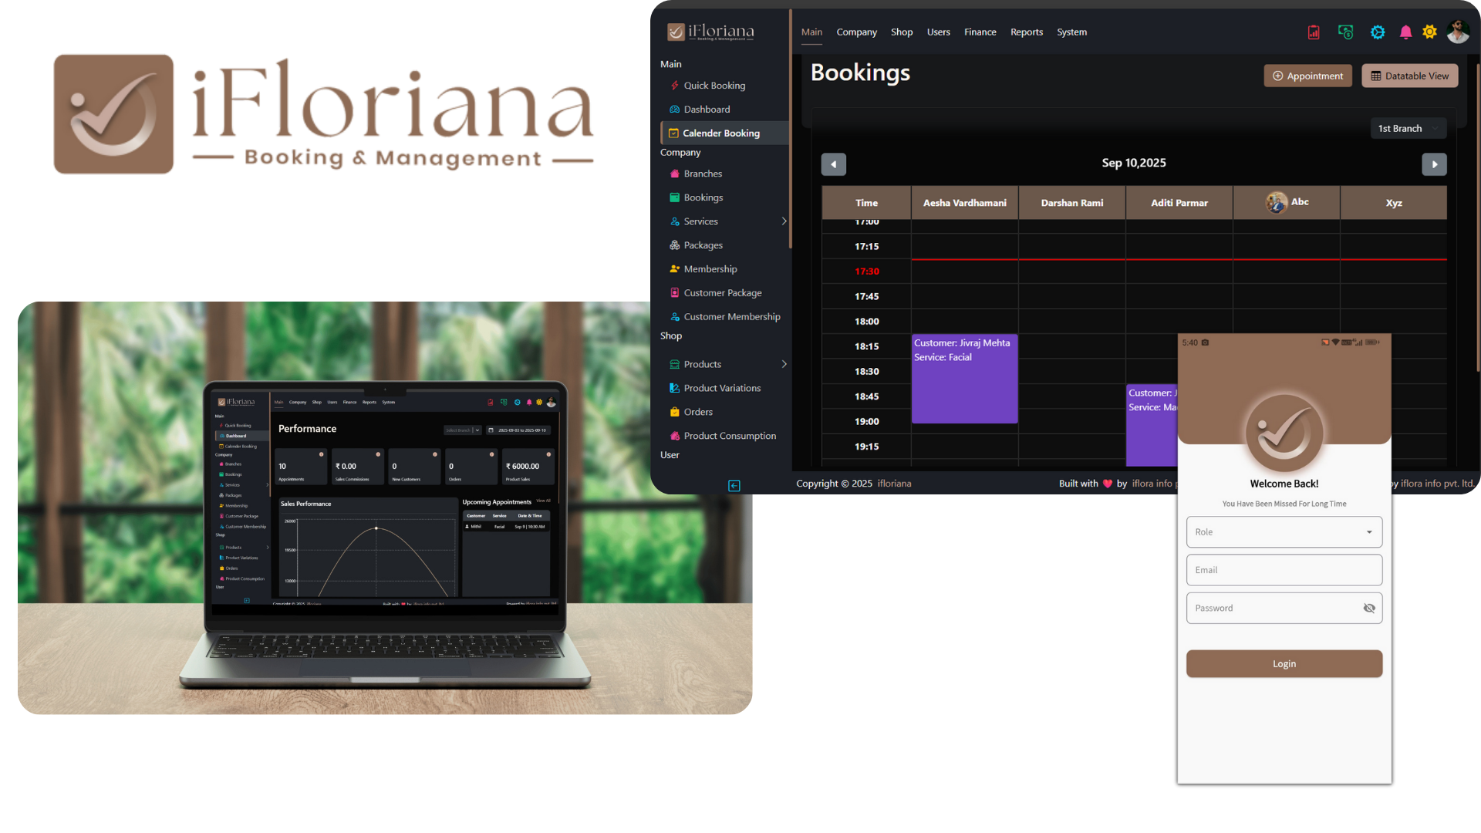
Task: Select the Finance menu item
Action: pos(980,32)
